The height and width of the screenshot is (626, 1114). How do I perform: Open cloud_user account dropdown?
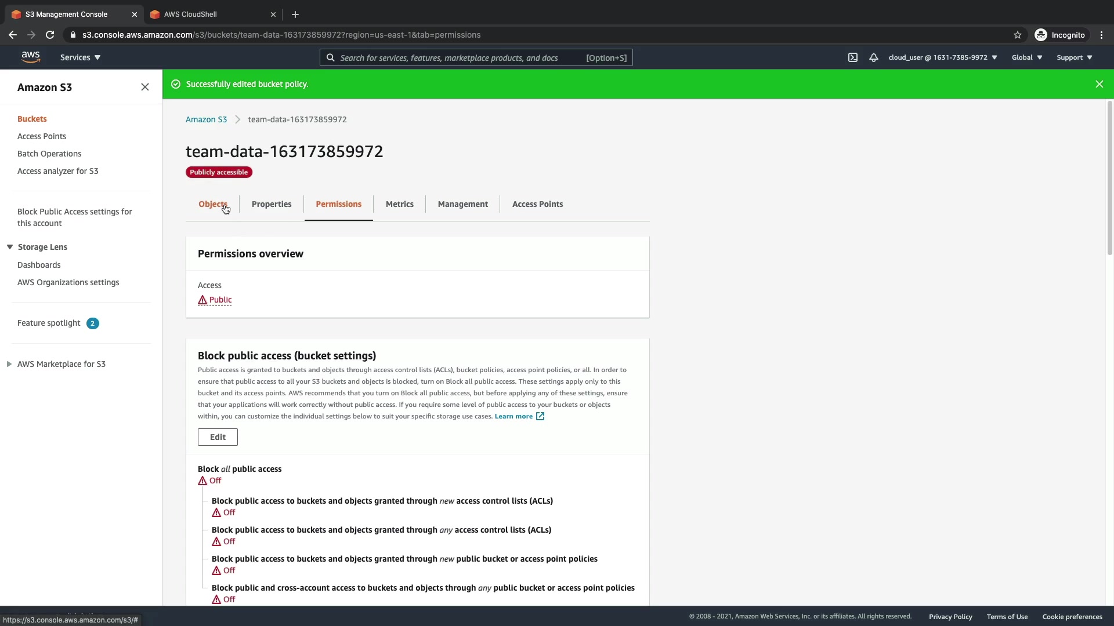point(942,57)
